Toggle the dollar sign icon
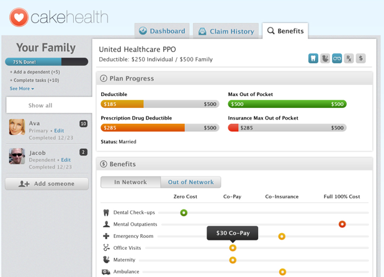The image size is (384, 277). point(360,58)
